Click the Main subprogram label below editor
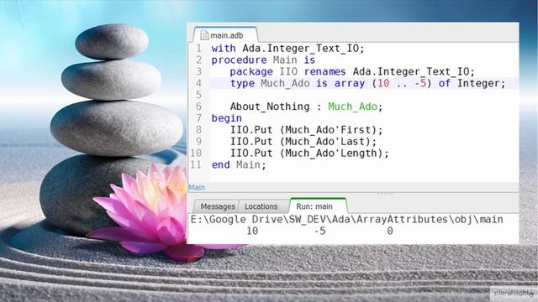This screenshot has height=302, width=538. point(197,187)
